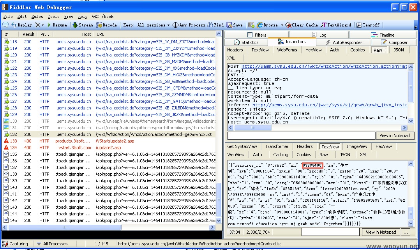Open the Tools menu
Image resolution: width=420 pixels, height=250 pixels.
[53, 17]
